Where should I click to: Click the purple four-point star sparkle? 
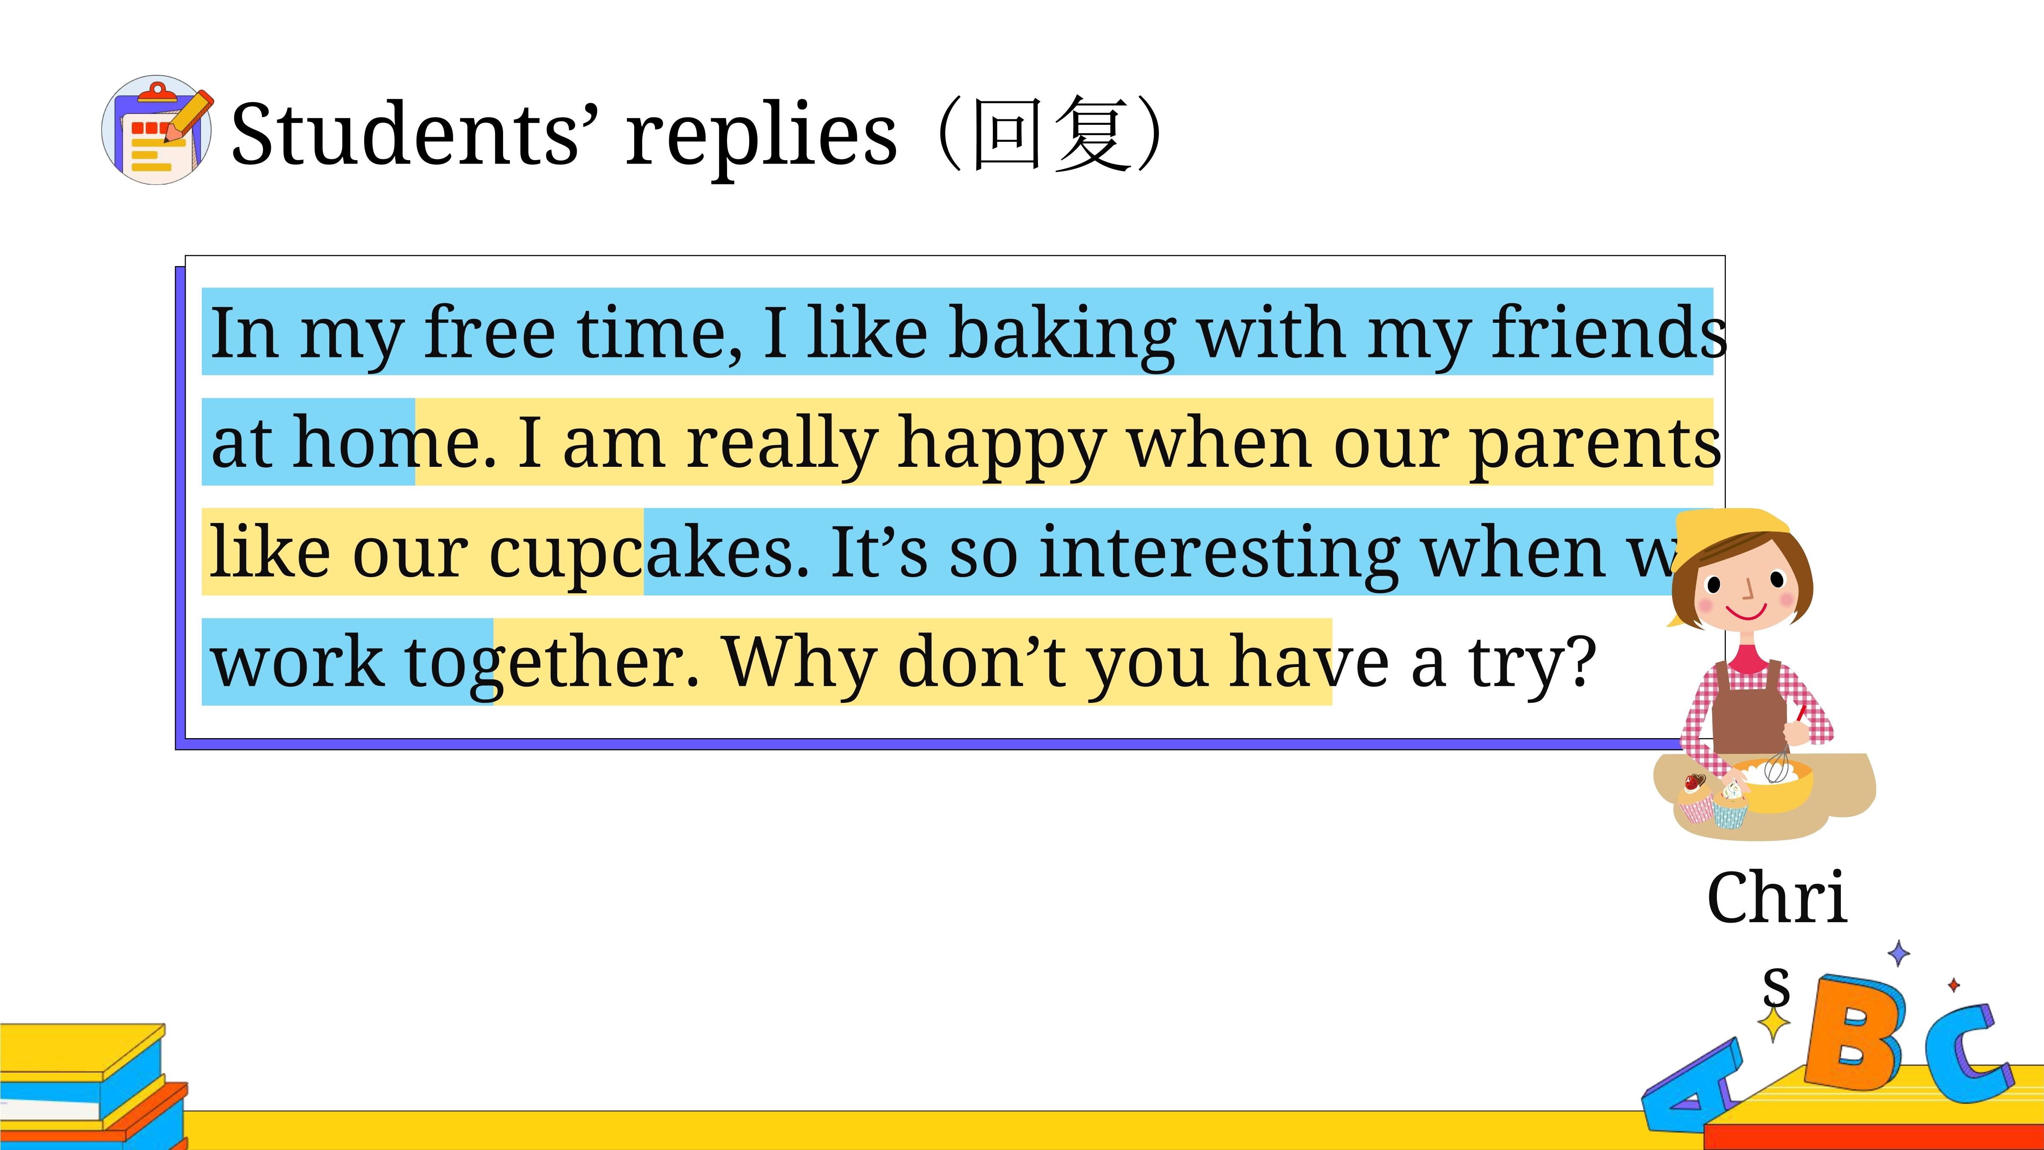click(1898, 953)
